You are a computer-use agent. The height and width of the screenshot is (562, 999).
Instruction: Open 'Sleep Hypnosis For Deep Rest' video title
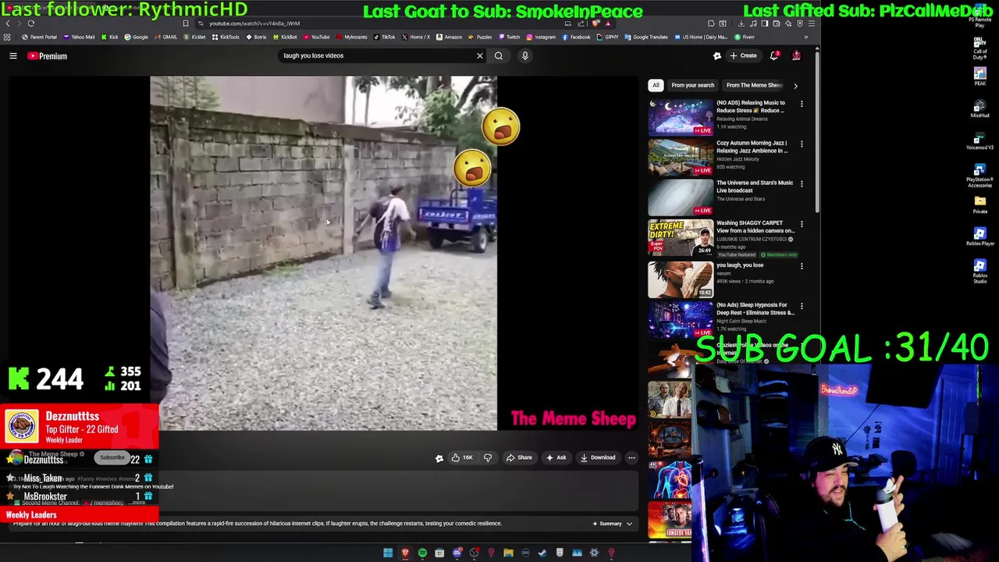click(x=755, y=309)
